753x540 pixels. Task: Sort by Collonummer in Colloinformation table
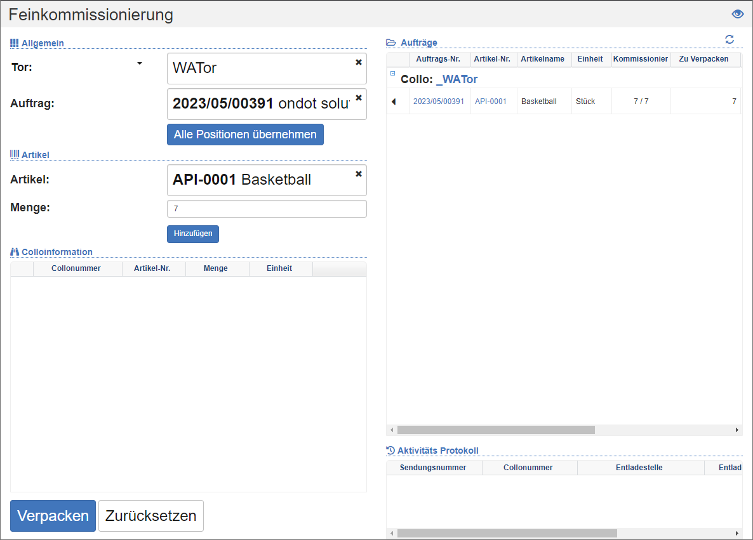[x=76, y=268]
